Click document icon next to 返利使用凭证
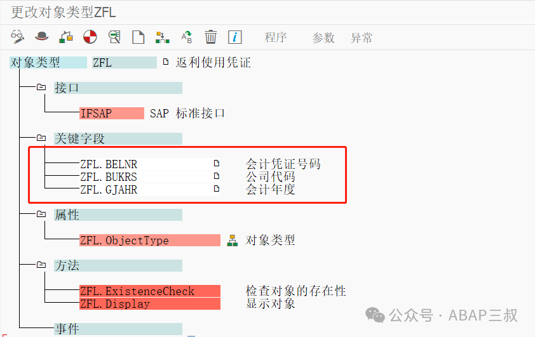This screenshot has width=535, height=337. tap(166, 62)
